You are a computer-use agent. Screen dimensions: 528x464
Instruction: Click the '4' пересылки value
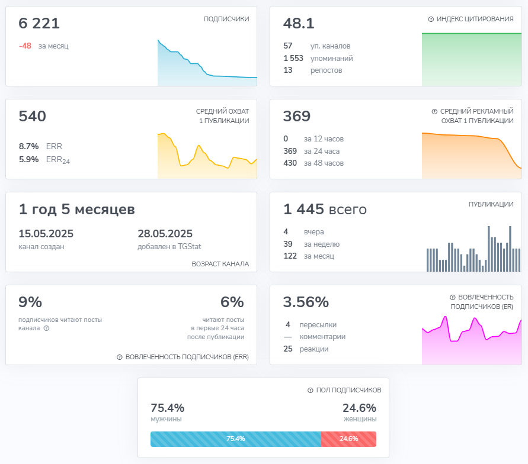(x=288, y=324)
